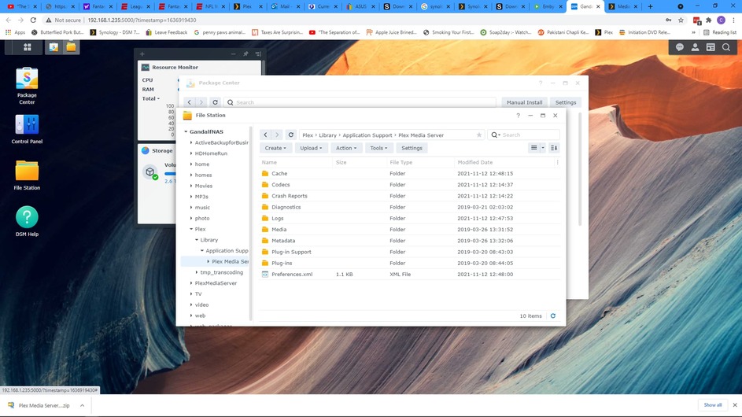Show all downloads in Chrome
This screenshot has width=742, height=417.
click(713, 405)
